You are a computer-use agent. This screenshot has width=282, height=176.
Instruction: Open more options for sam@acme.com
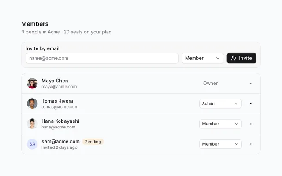click(x=250, y=144)
